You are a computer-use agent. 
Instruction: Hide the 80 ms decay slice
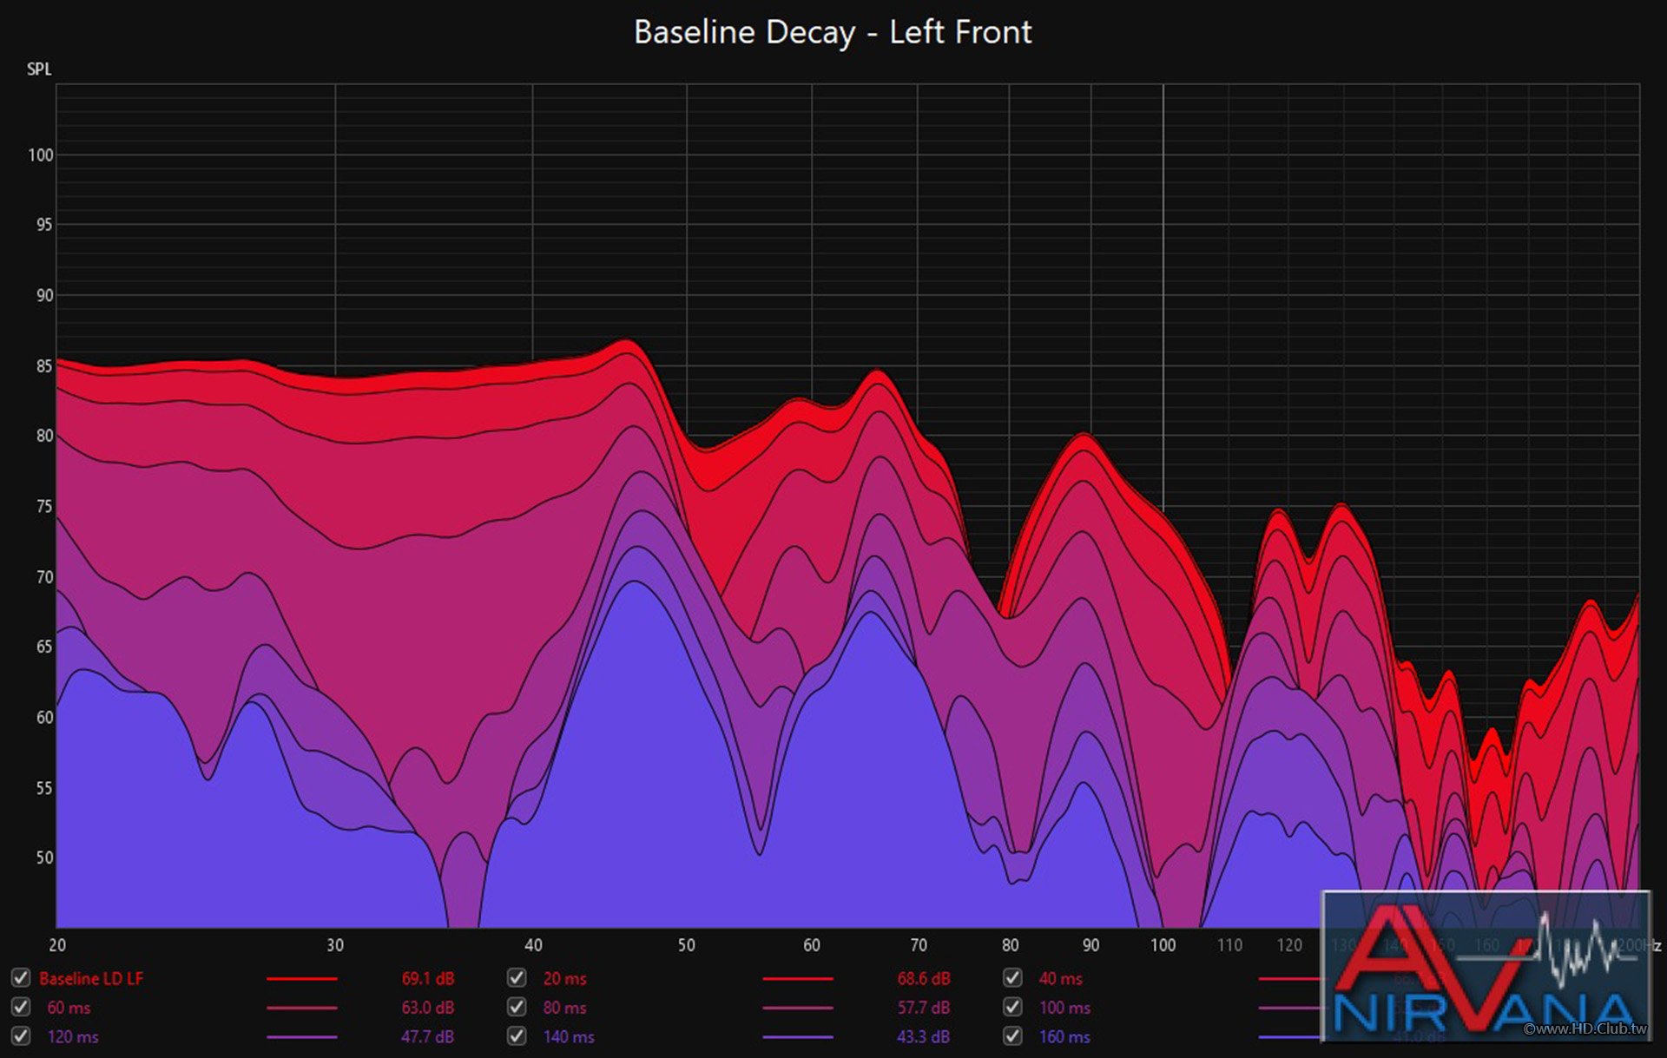click(517, 1008)
